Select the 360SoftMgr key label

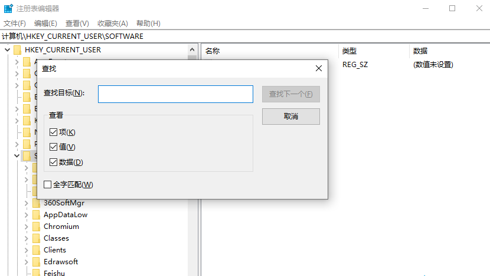pos(64,203)
